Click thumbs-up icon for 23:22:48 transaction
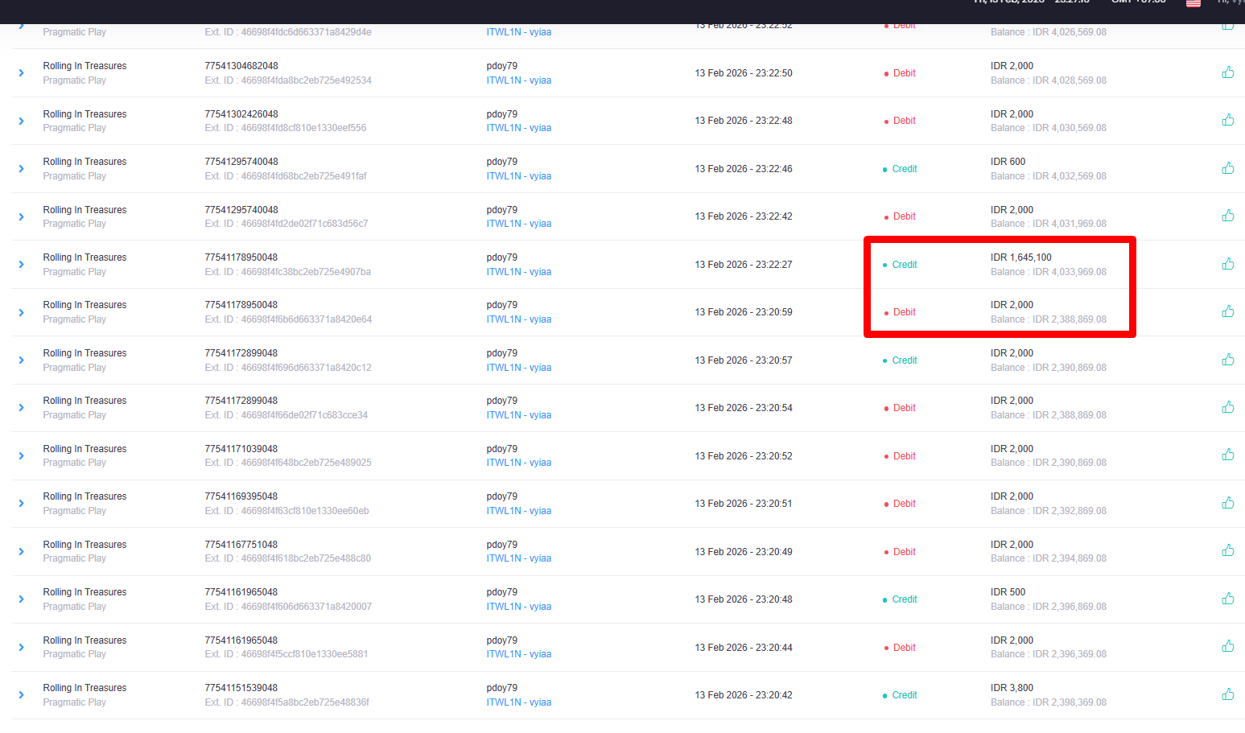Screen dimensions: 1245x733 tap(1227, 120)
